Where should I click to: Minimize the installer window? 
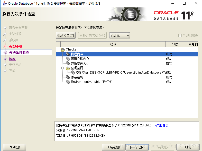(173, 4)
